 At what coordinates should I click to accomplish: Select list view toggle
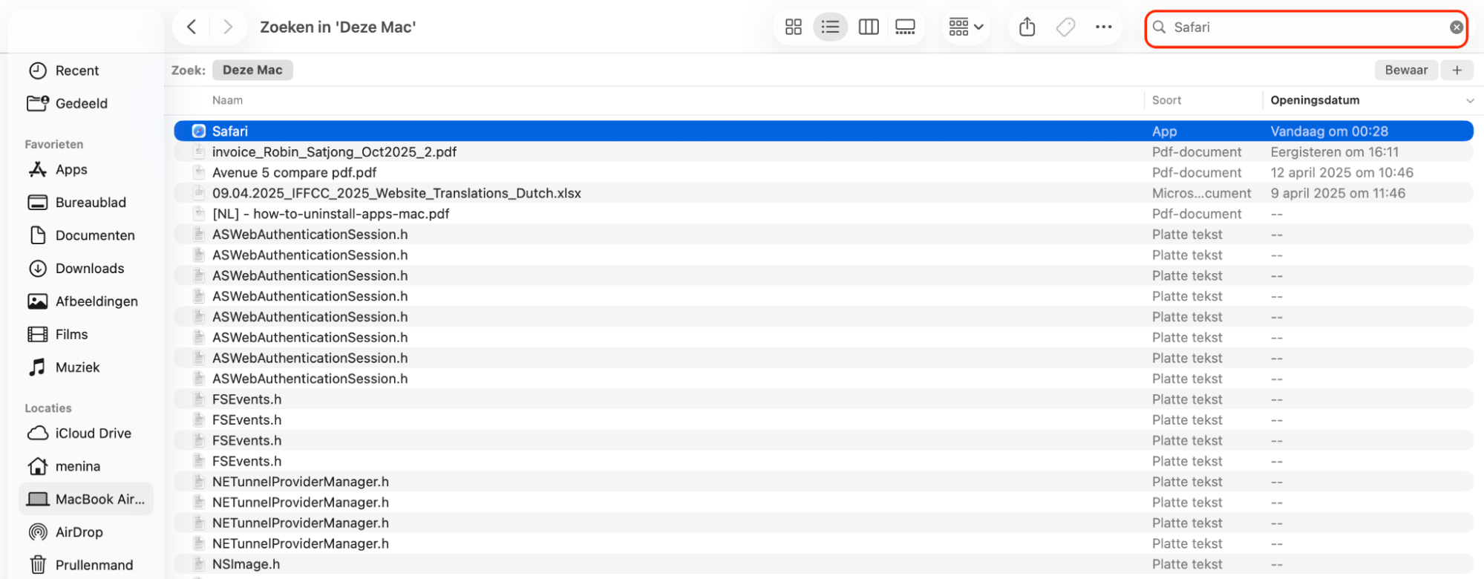tap(830, 27)
